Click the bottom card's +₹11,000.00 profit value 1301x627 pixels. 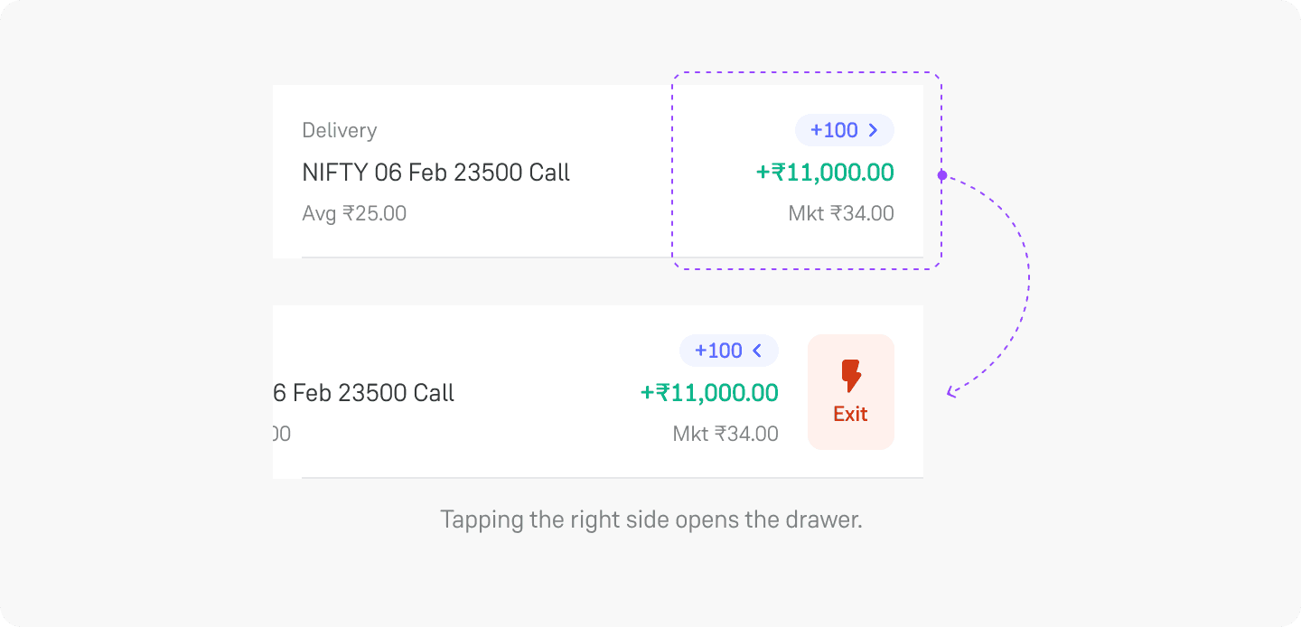click(x=708, y=393)
